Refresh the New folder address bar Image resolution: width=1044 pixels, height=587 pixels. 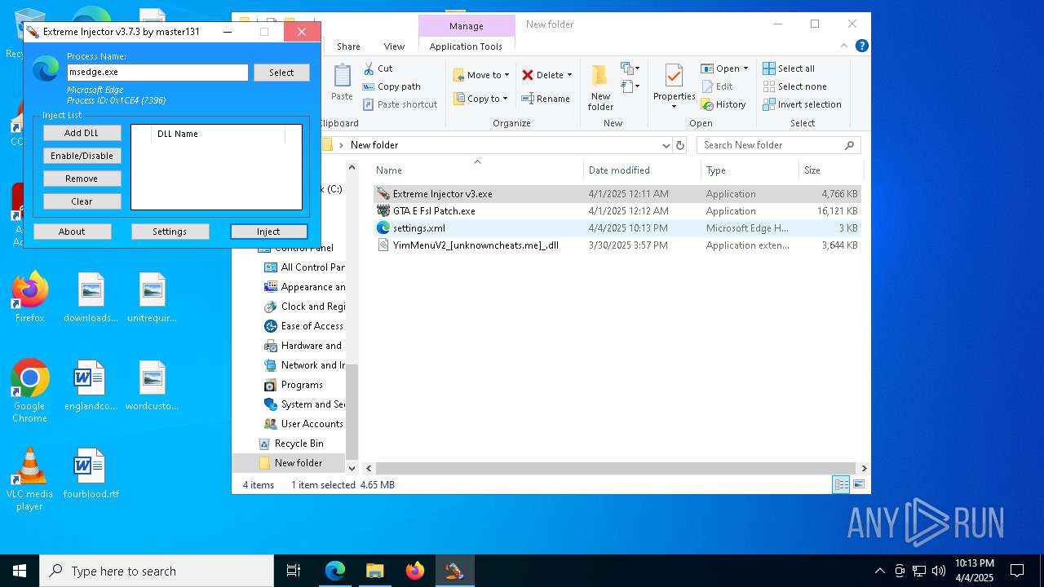coord(680,145)
